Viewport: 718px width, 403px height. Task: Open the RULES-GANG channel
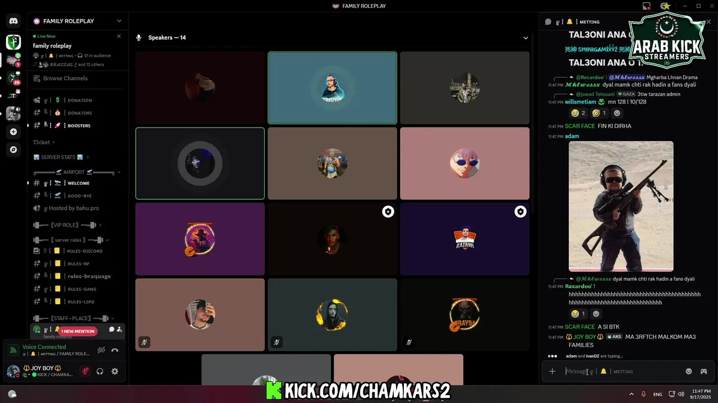(77, 289)
